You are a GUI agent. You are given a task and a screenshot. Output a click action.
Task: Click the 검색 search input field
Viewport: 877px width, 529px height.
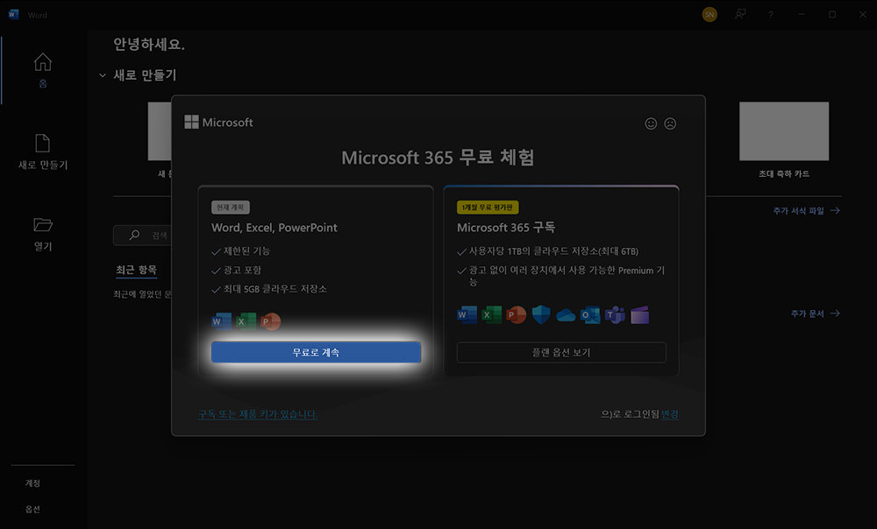142,236
